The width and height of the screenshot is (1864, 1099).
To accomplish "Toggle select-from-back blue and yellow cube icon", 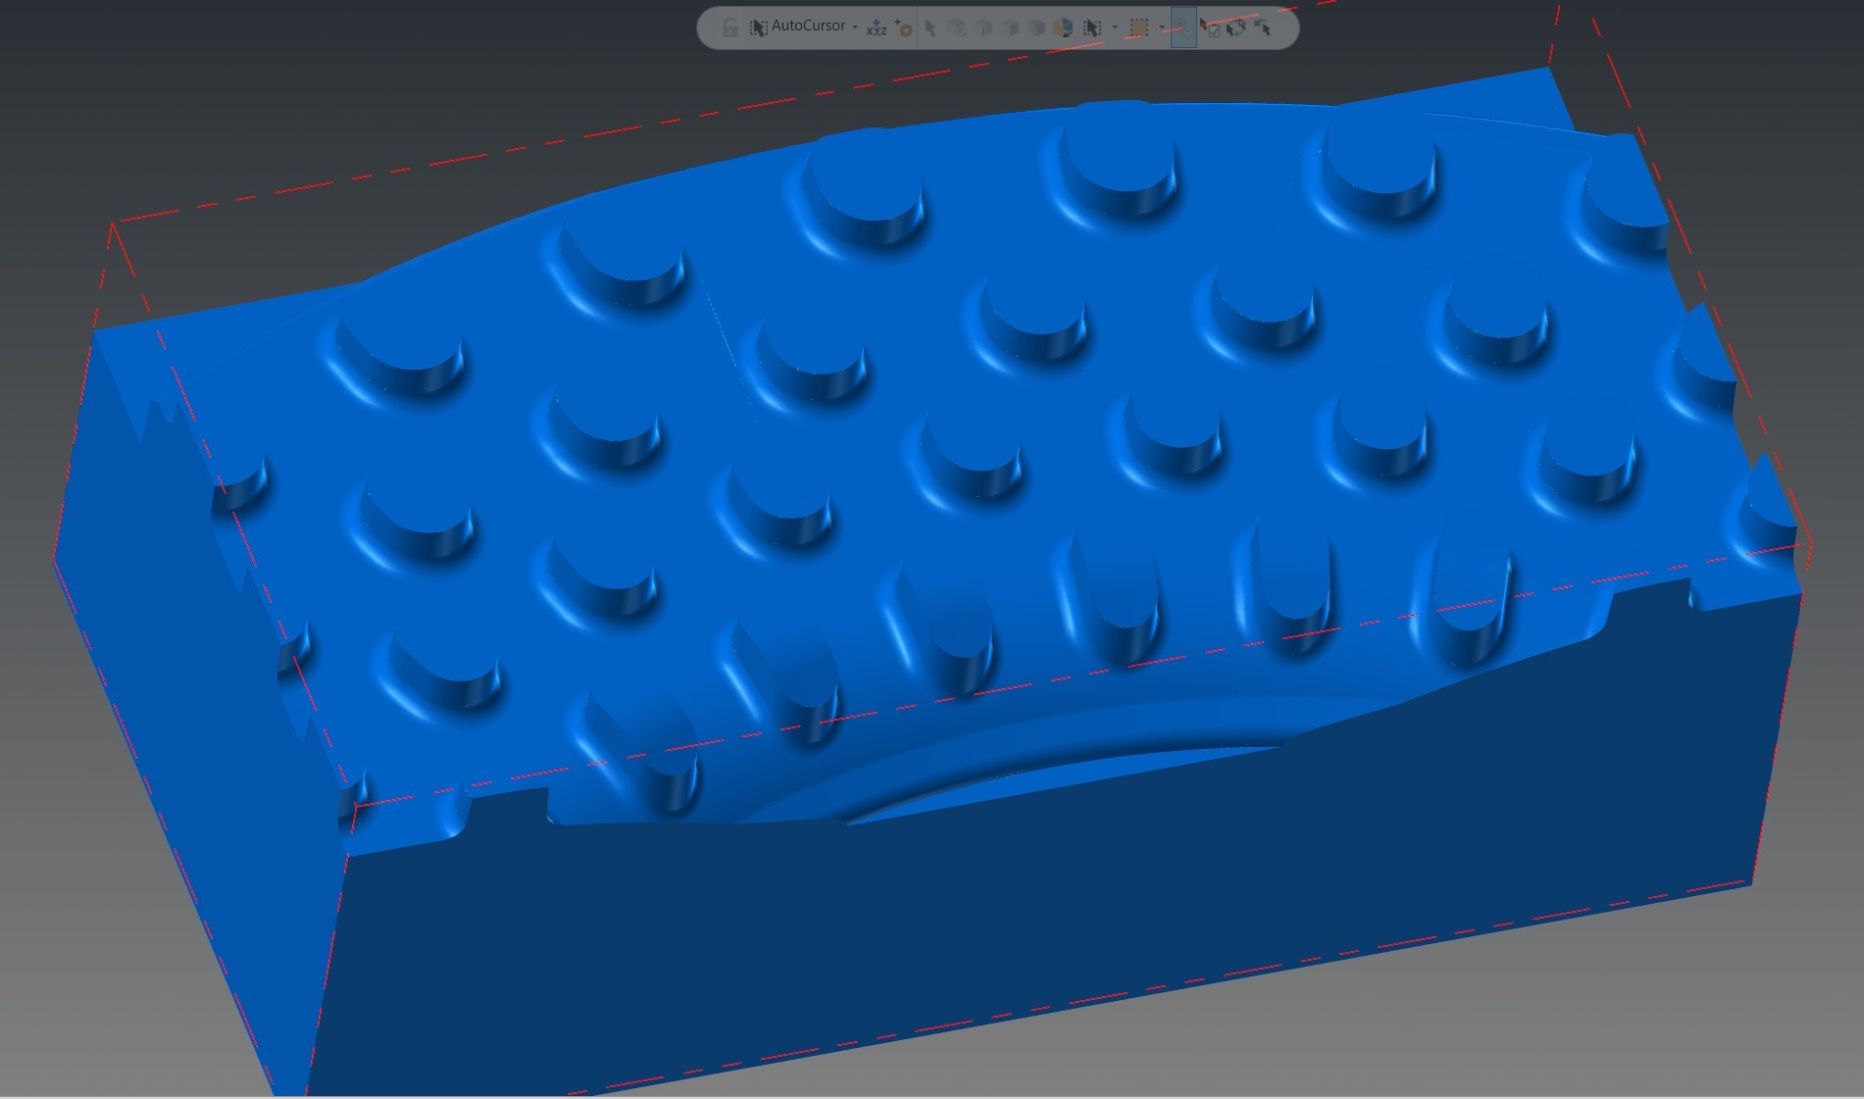I will (1062, 27).
